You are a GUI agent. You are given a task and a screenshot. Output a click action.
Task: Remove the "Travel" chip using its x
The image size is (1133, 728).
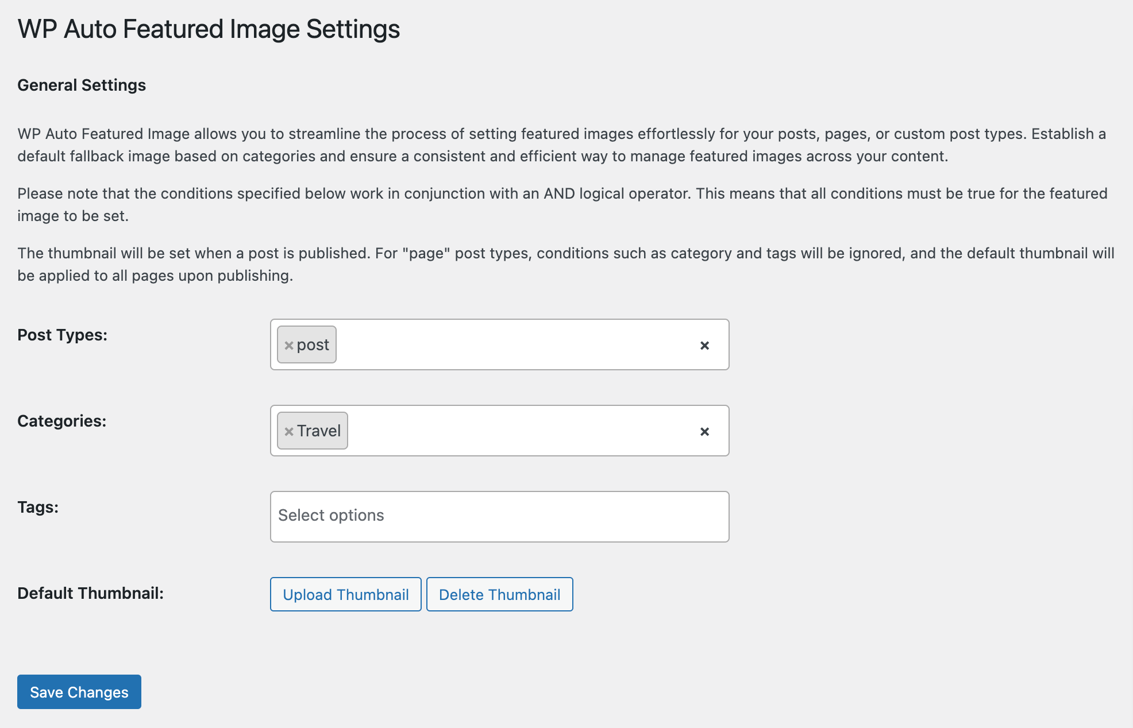coord(289,432)
